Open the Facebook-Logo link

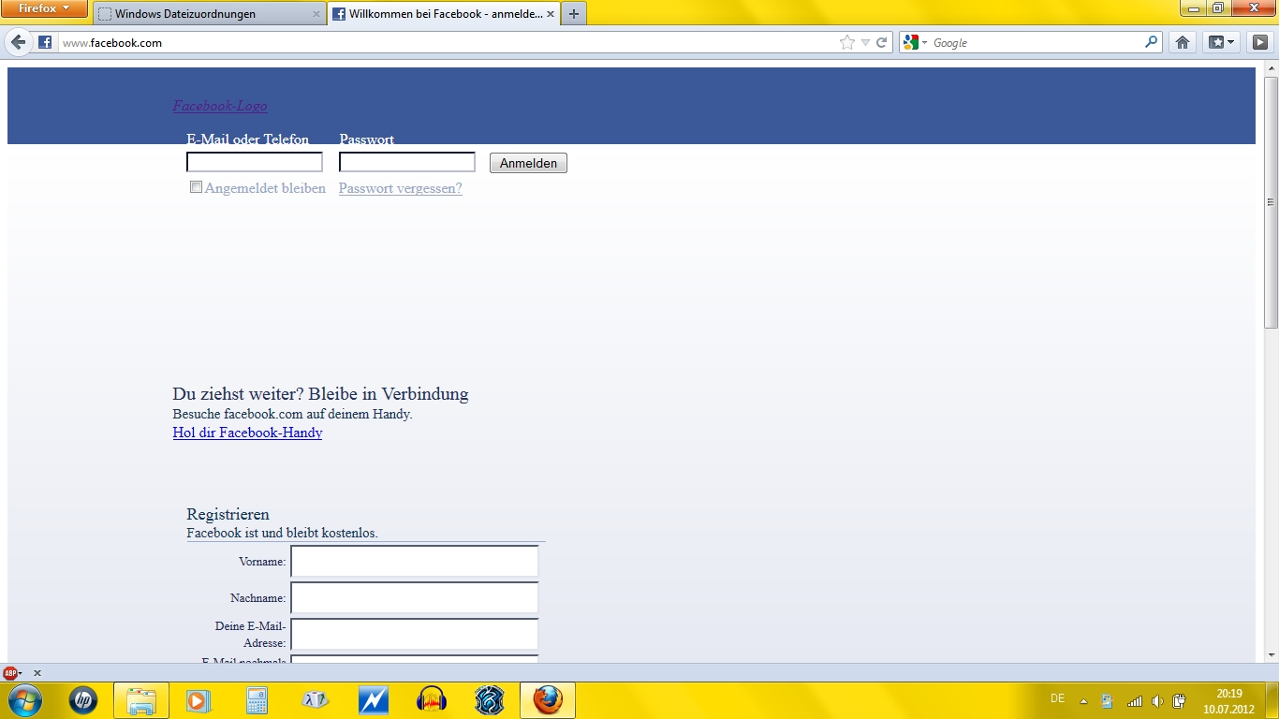click(x=220, y=106)
